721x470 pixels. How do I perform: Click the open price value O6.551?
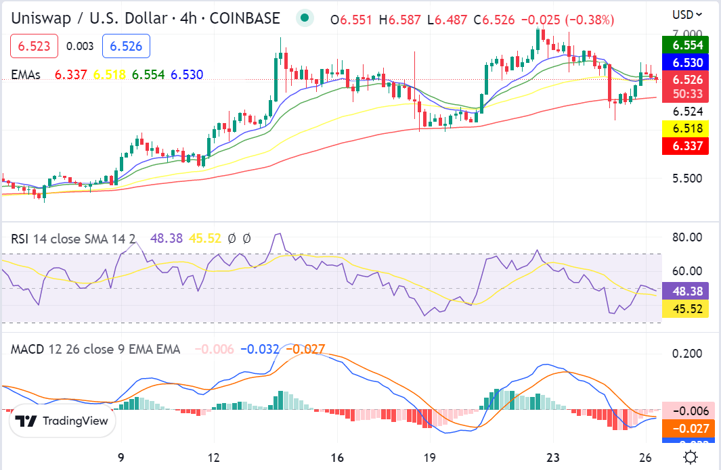[x=351, y=20]
